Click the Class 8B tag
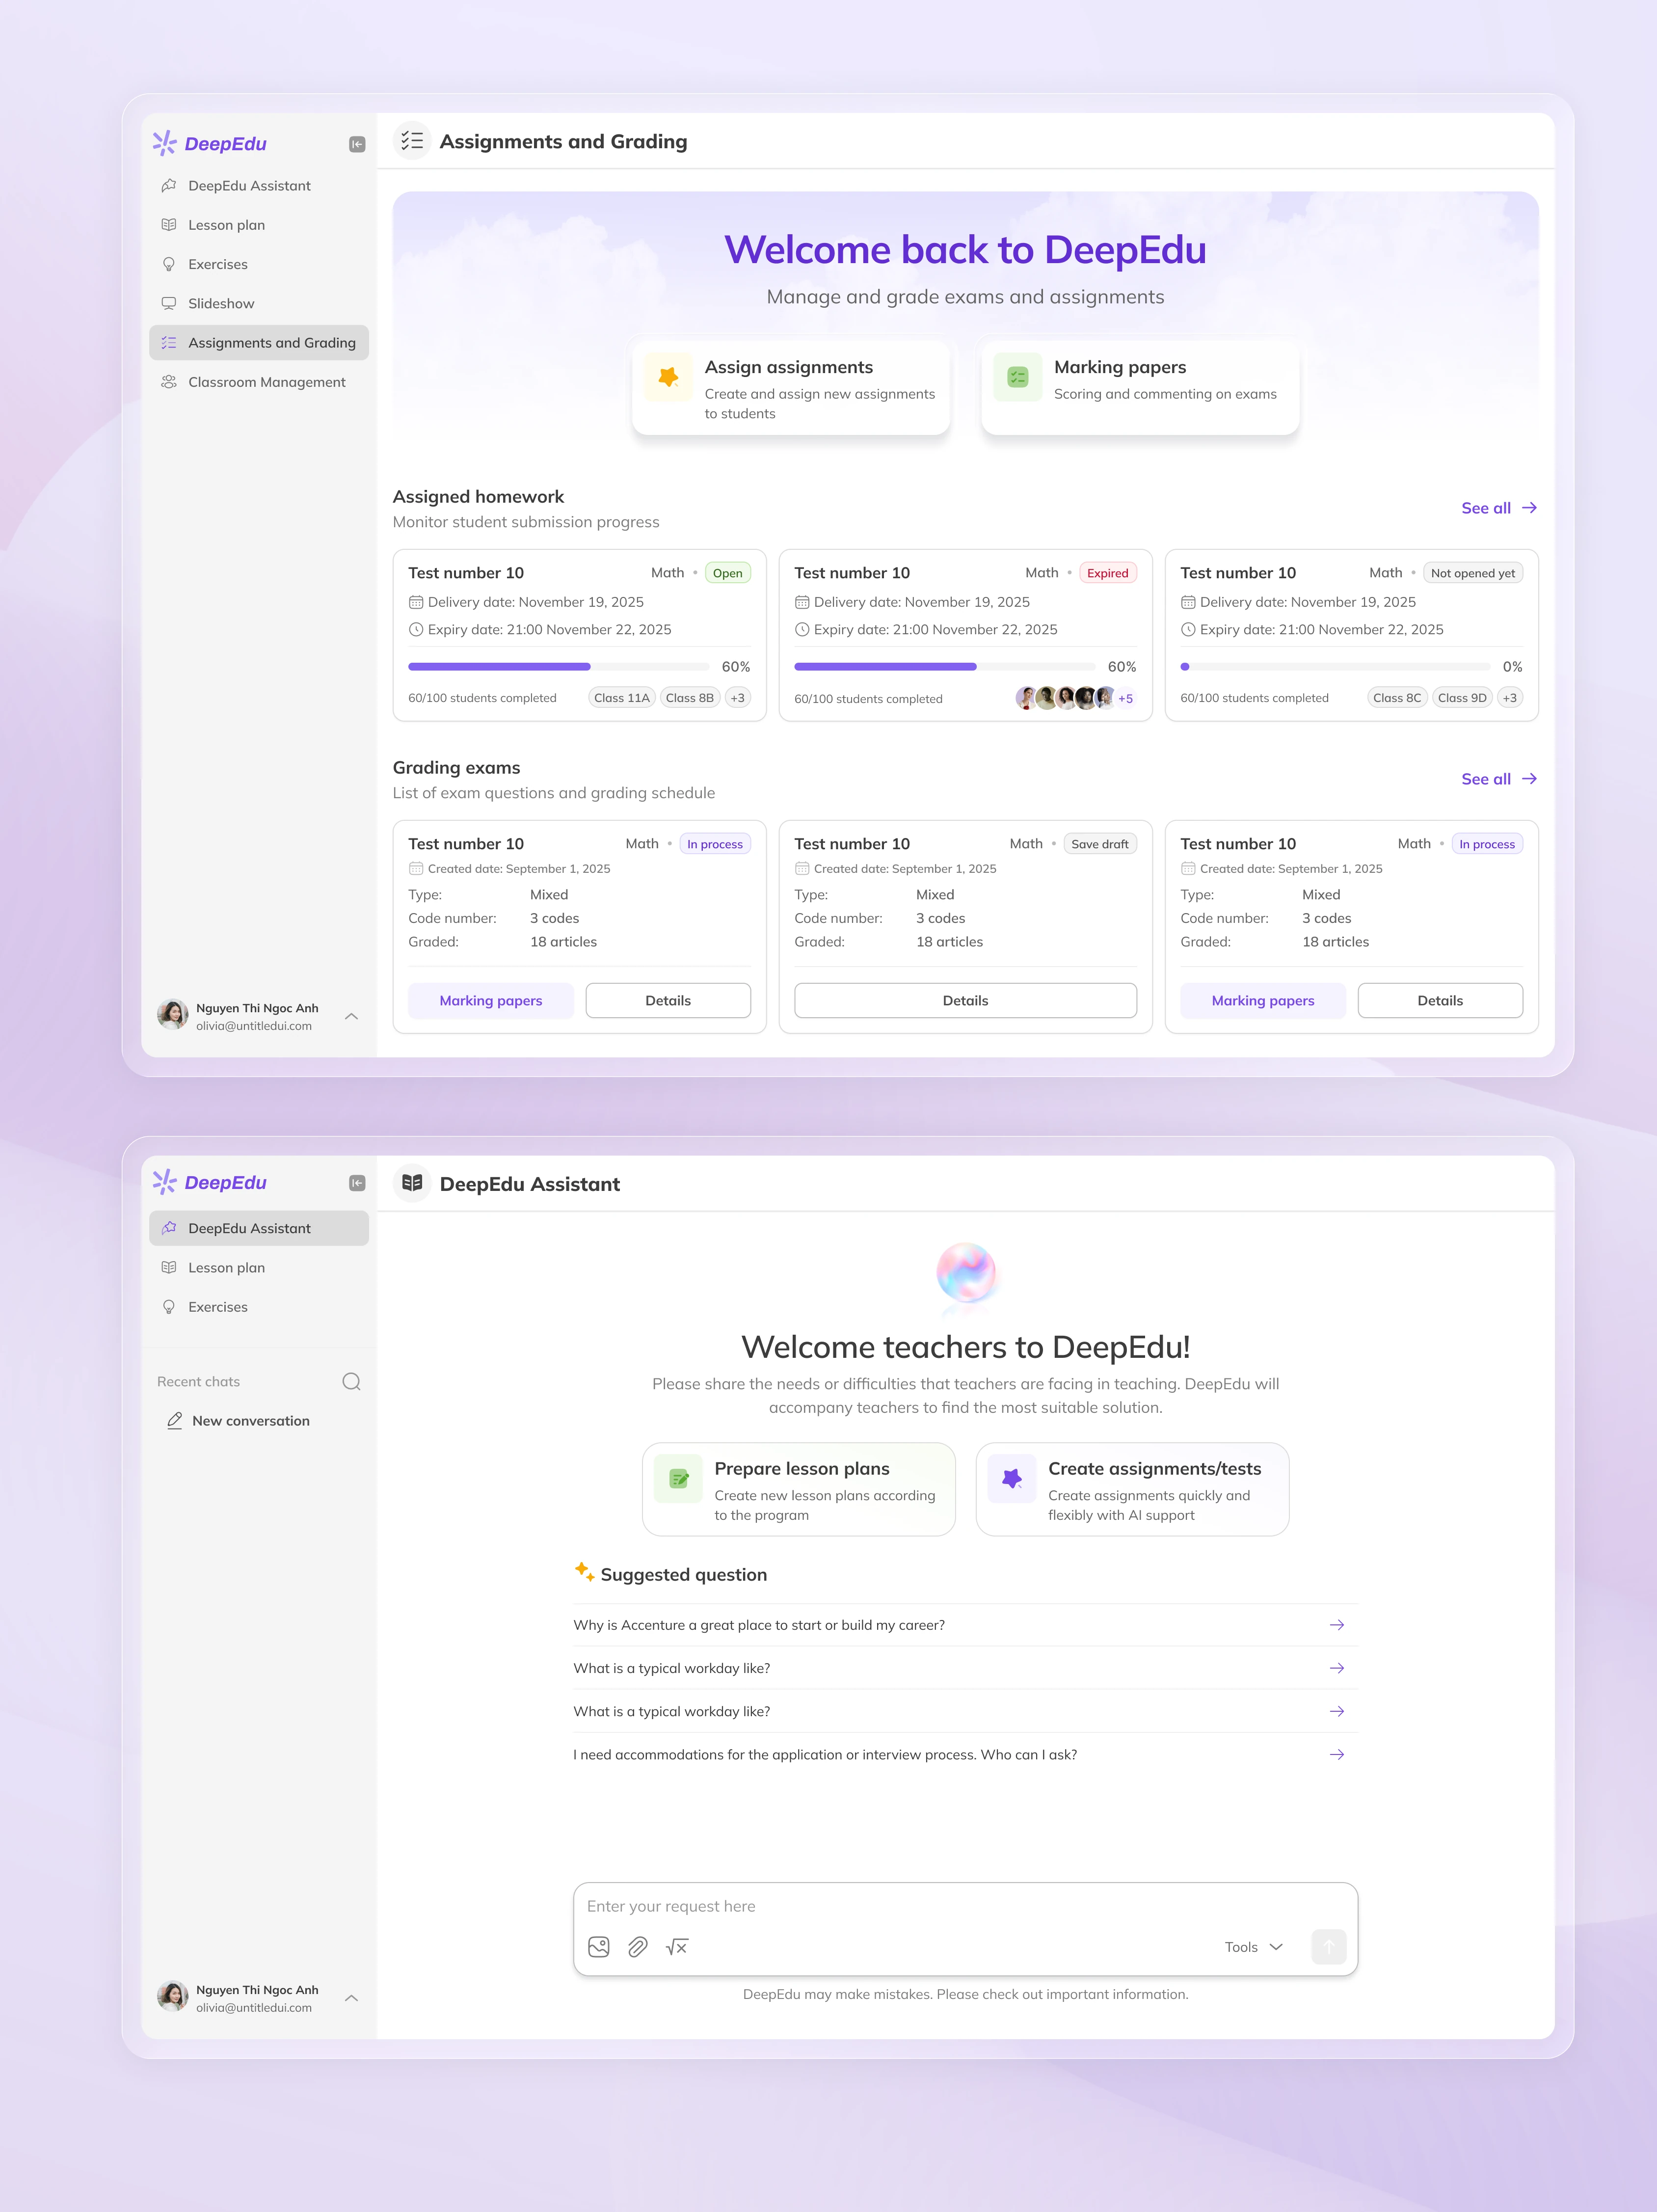1657x2212 pixels. [x=690, y=698]
